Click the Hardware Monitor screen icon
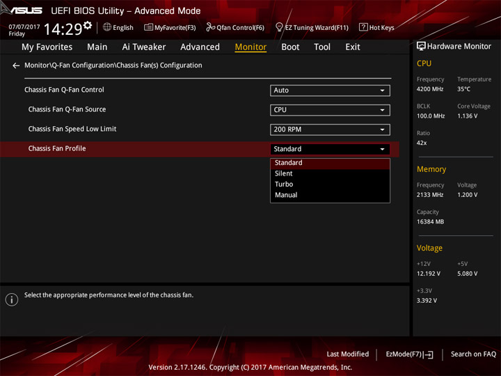 pyautogui.click(x=421, y=47)
